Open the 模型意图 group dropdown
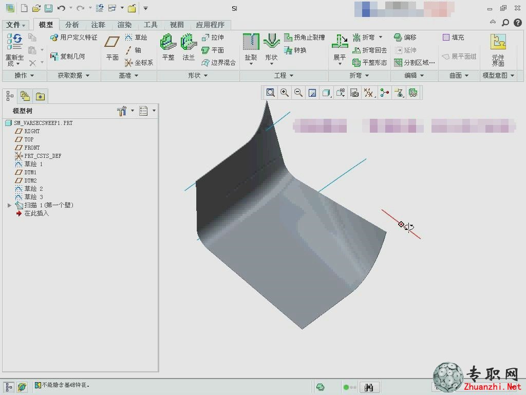 [x=498, y=76]
